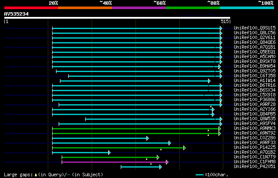278x178 pixels.
Task: Click the UniRef100_C1N7T9 label
Action: coord(255,157)
